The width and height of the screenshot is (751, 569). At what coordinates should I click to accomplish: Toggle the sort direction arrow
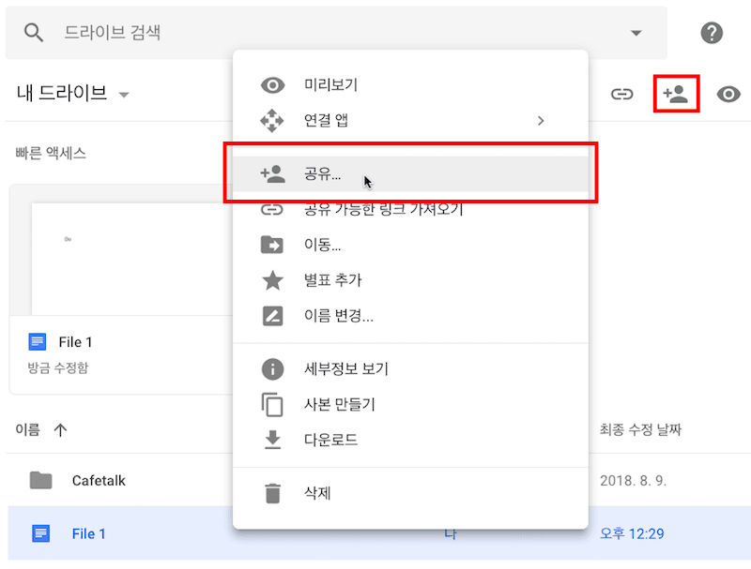pyautogui.click(x=60, y=430)
